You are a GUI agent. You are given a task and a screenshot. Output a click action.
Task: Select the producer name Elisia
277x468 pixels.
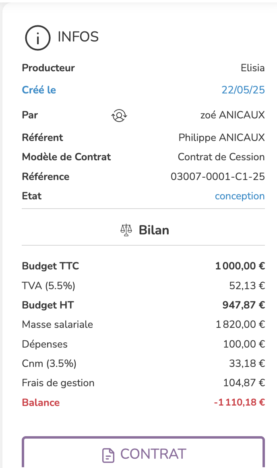coord(252,68)
